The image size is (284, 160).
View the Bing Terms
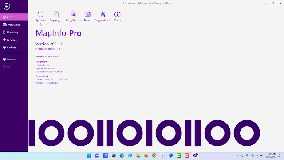point(73,17)
